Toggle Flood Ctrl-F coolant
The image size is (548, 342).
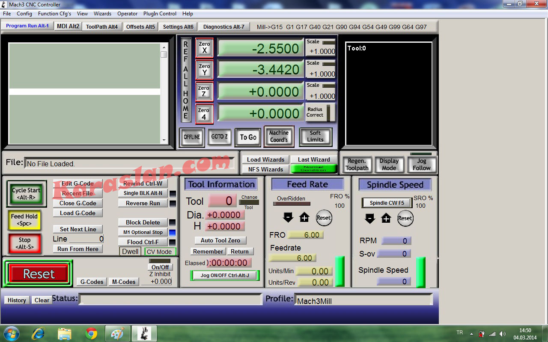[x=143, y=242]
